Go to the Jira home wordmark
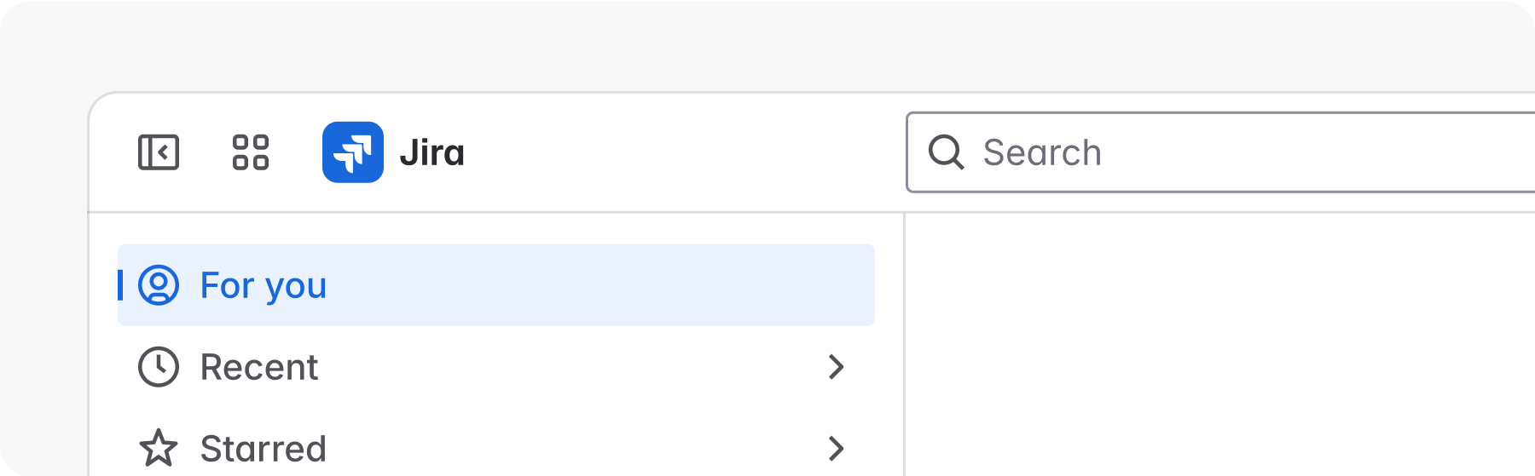The image size is (1535, 476). tap(432, 153)
